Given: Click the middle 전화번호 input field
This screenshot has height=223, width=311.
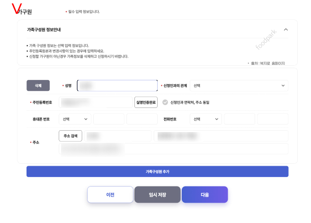Looking at the screenshot, I should point(240,119).
